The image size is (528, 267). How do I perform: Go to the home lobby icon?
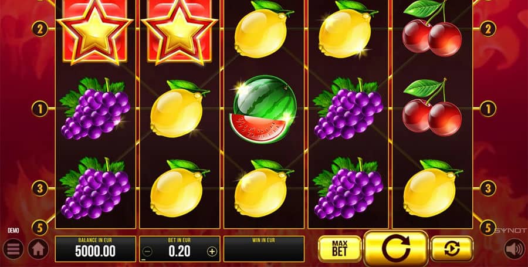[38, 249]
